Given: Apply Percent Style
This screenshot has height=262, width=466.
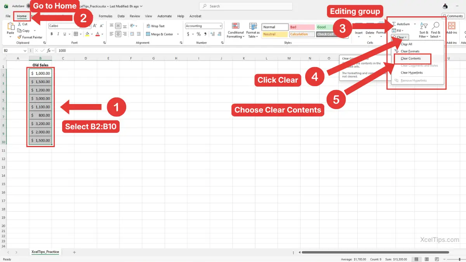Looking at the screenshot, I should tap(199, 34).
